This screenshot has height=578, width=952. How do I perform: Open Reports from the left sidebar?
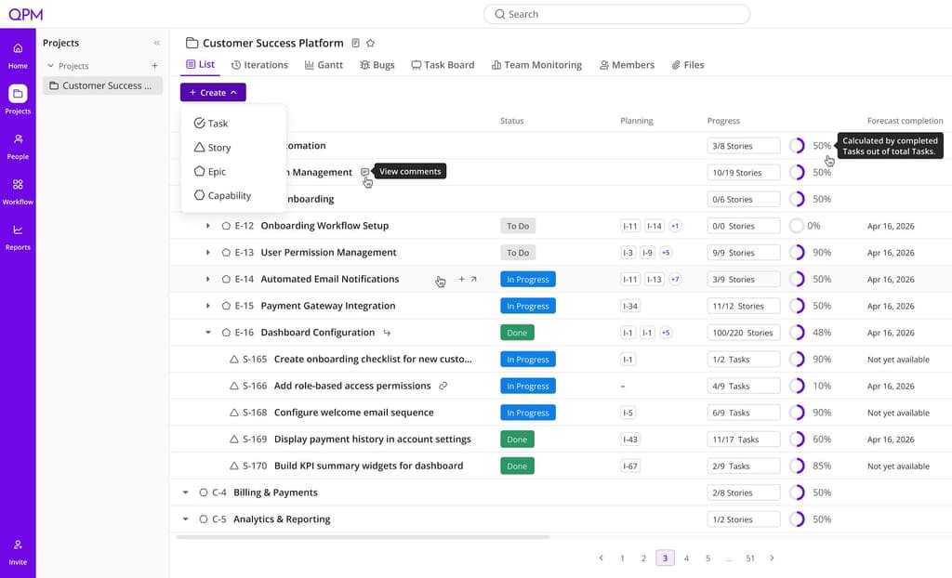coord(18,237)
